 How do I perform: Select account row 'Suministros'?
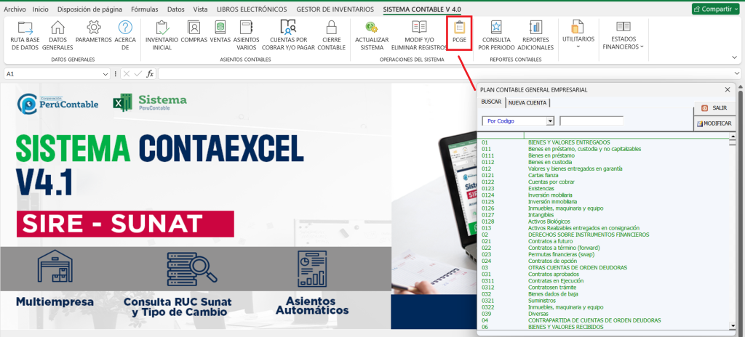click(603, 301)
